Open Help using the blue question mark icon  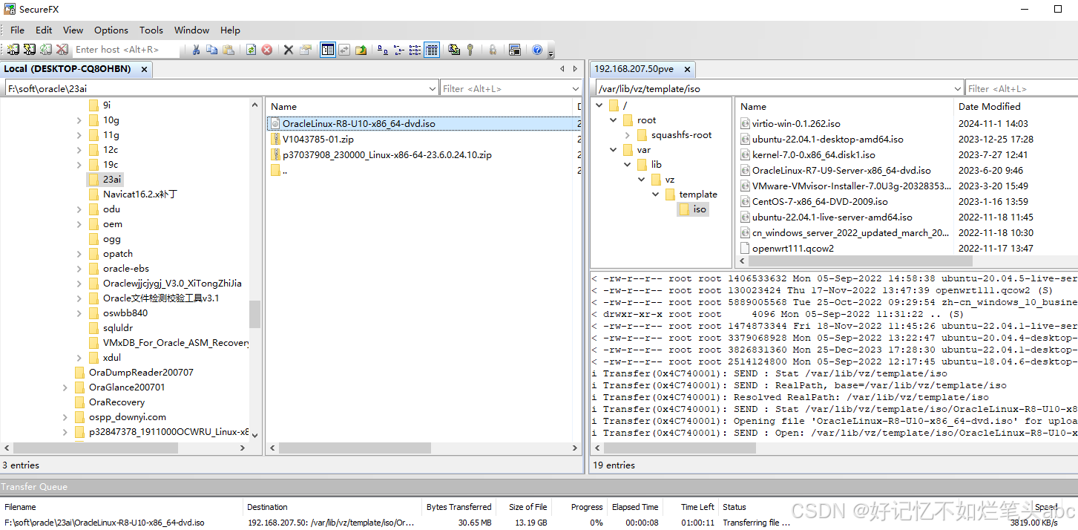[x=537, y=50]
